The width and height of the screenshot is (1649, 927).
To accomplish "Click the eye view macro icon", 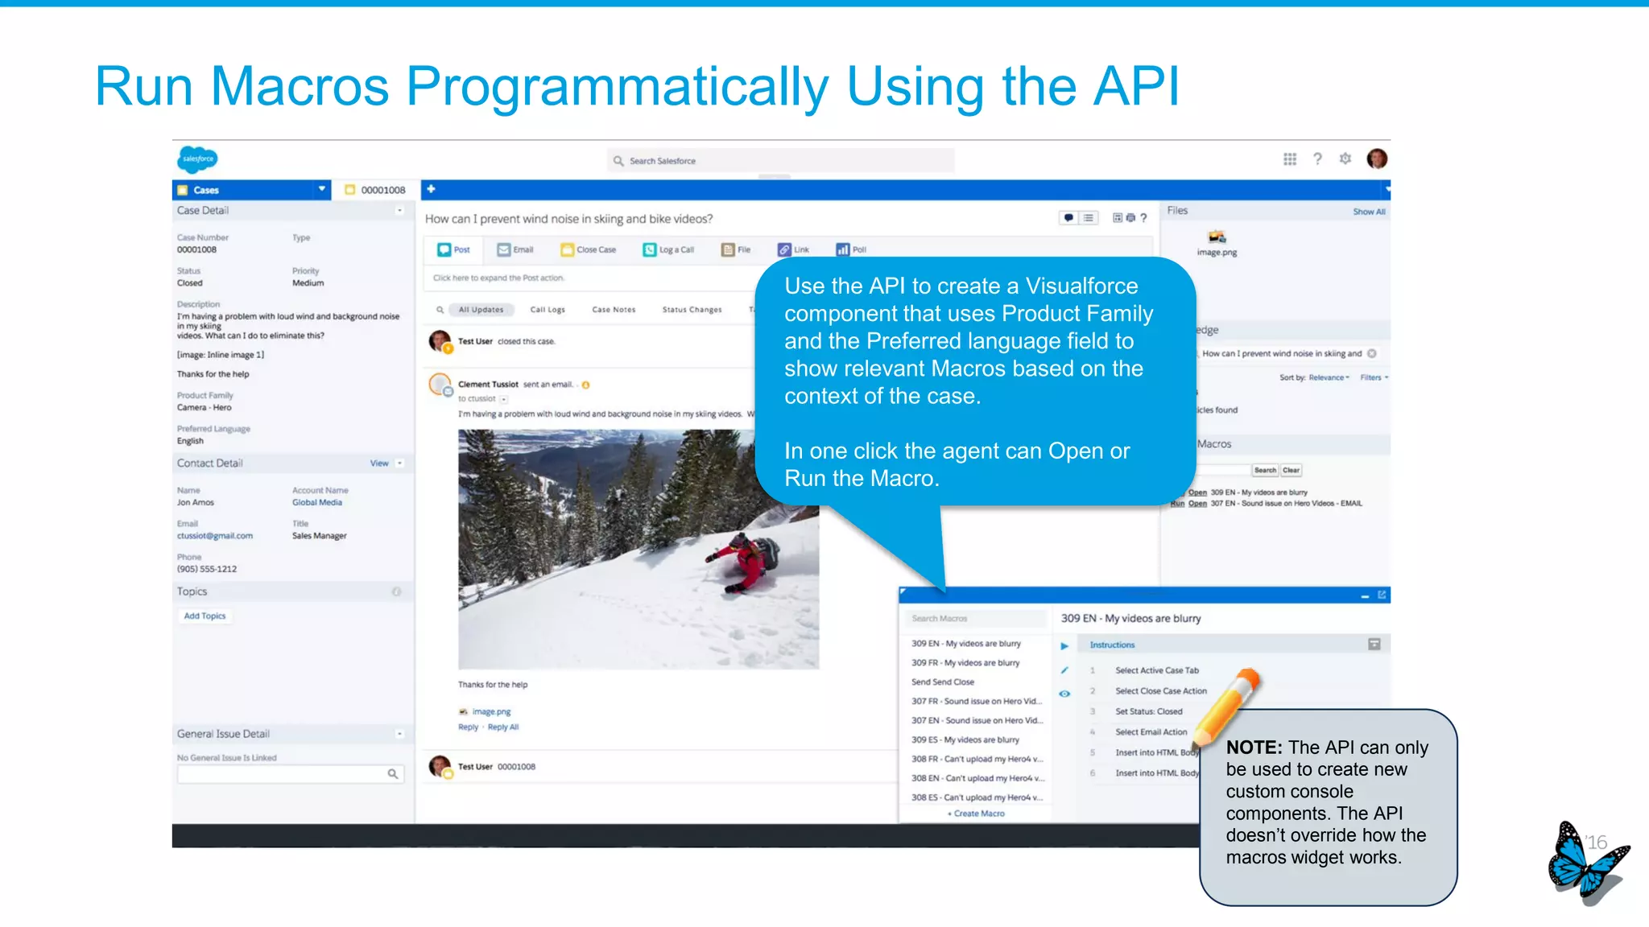I will click(1064, 694).
